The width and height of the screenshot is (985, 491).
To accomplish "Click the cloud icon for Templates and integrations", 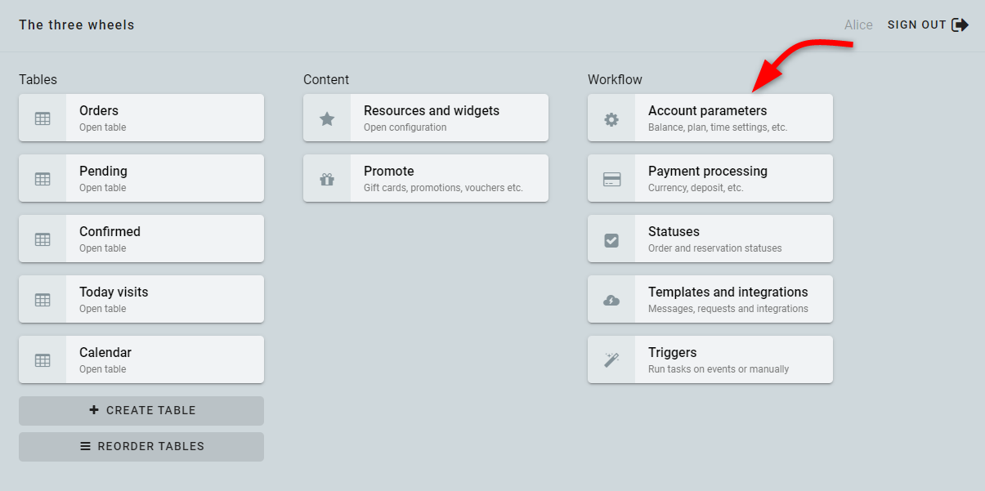I will (611, 300).
